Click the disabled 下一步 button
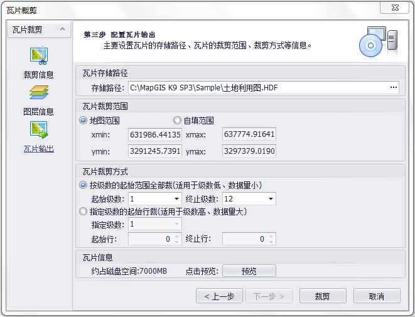The height and width of the screenshot is (317, 415). coord(269,296)
